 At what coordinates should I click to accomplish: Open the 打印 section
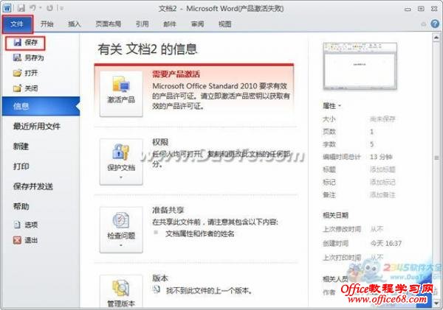pos(21,166)
